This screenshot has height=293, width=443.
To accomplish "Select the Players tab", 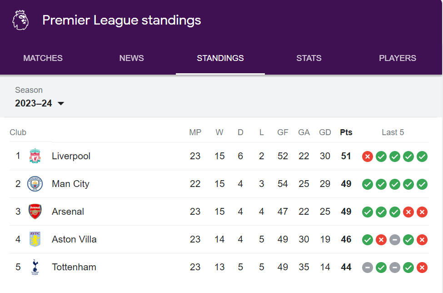I will [x=398, y=58].
